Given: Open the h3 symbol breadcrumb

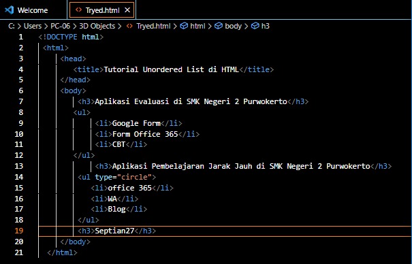Looking at the screenshot, I should tap(266, 26).
